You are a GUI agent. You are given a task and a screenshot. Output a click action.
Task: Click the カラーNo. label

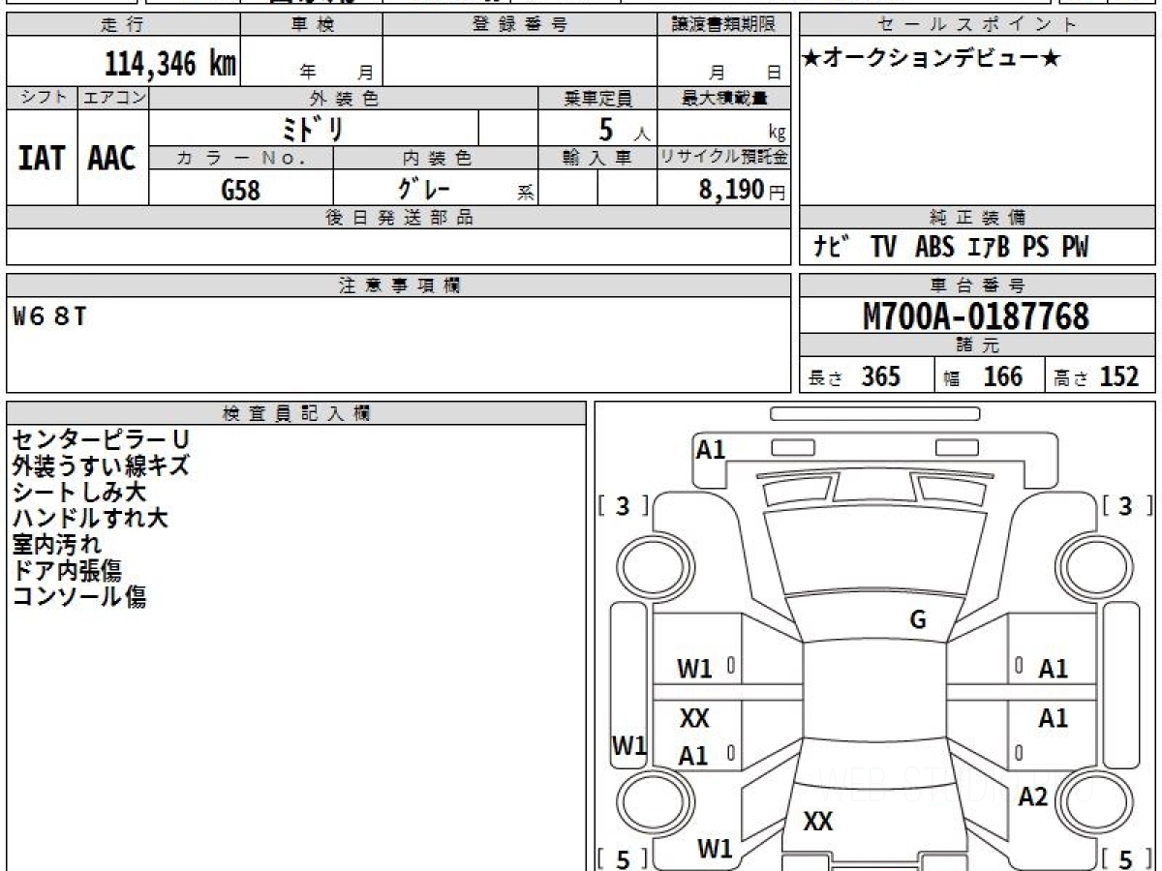(241, 158)
